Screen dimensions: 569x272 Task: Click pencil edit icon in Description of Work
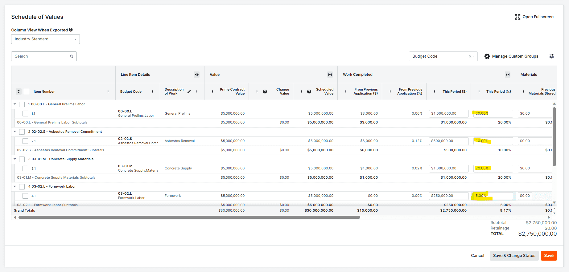[189, 91]
